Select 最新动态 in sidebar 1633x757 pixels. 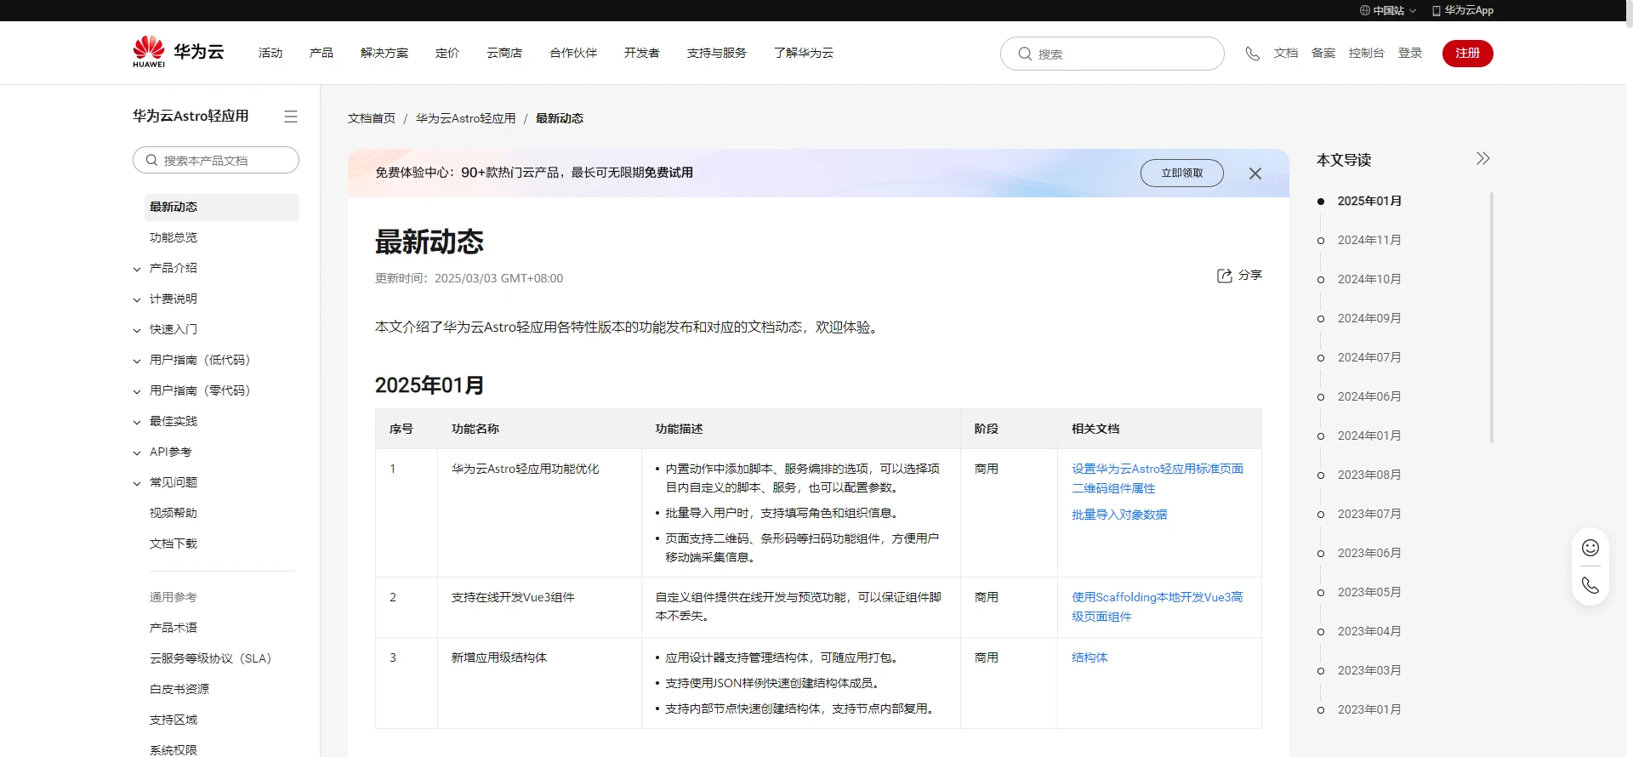tap(222, 208)
